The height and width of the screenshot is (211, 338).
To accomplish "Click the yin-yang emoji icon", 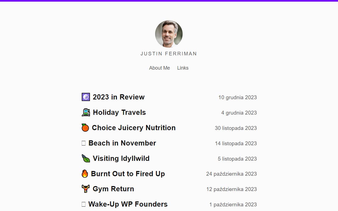I will pos(86,97).
